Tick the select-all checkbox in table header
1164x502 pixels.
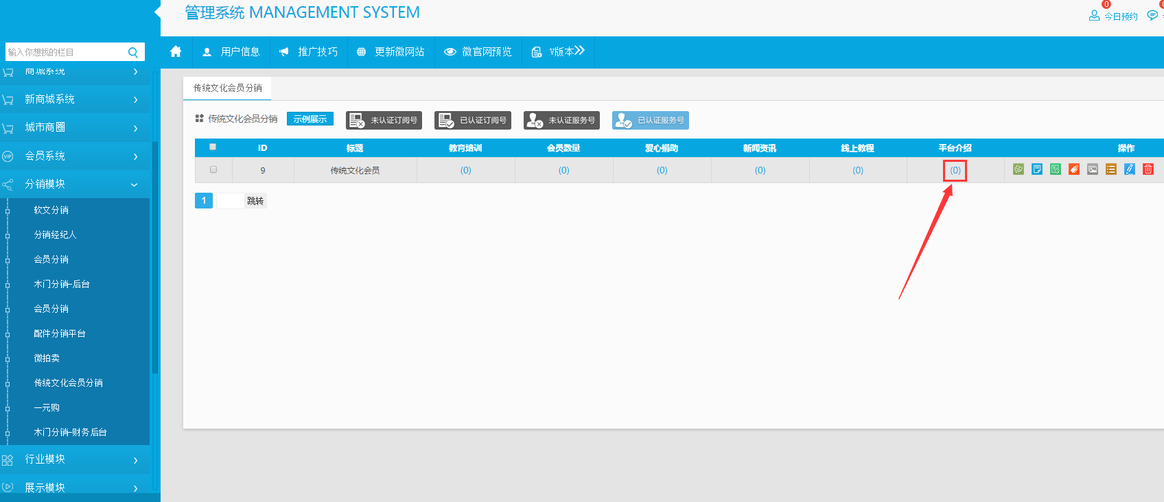coord(213,147)
